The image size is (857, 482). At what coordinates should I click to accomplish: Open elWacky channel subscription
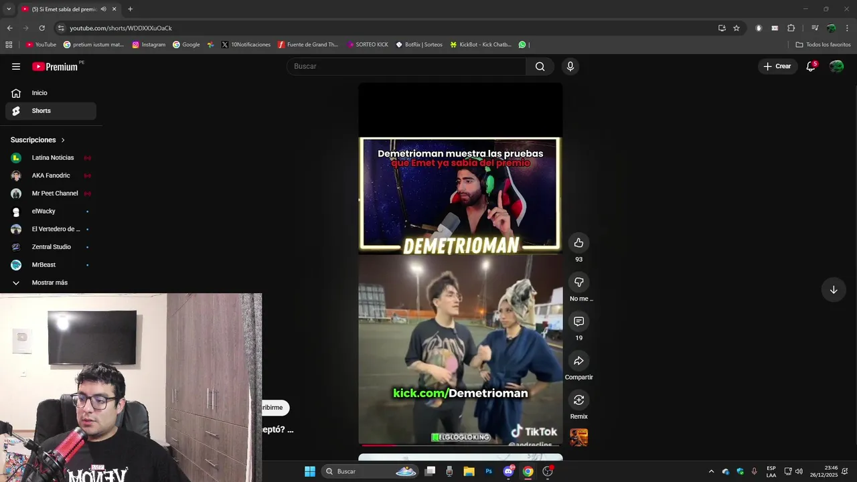(51, 211)
